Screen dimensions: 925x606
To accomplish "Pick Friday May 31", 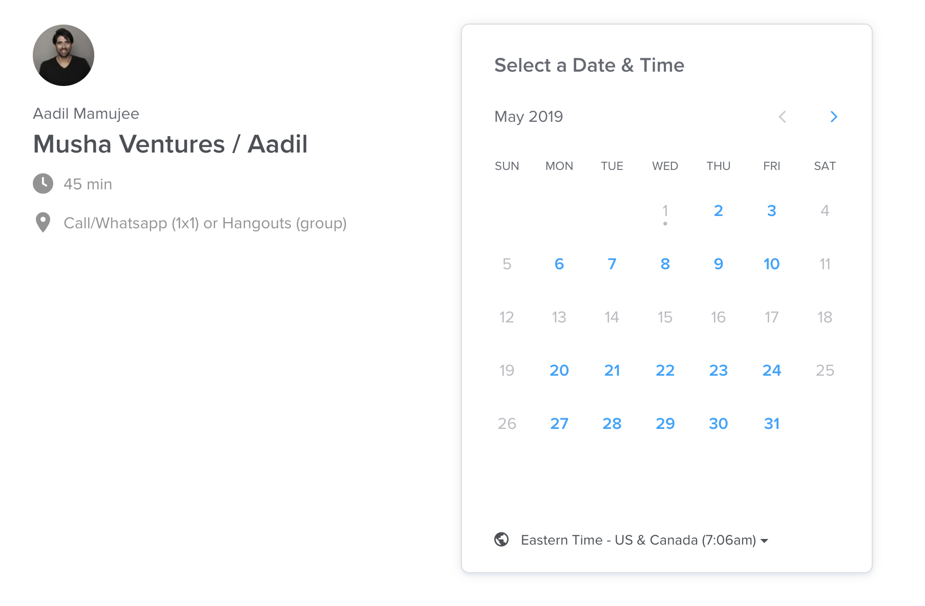I will coord(771,424).
